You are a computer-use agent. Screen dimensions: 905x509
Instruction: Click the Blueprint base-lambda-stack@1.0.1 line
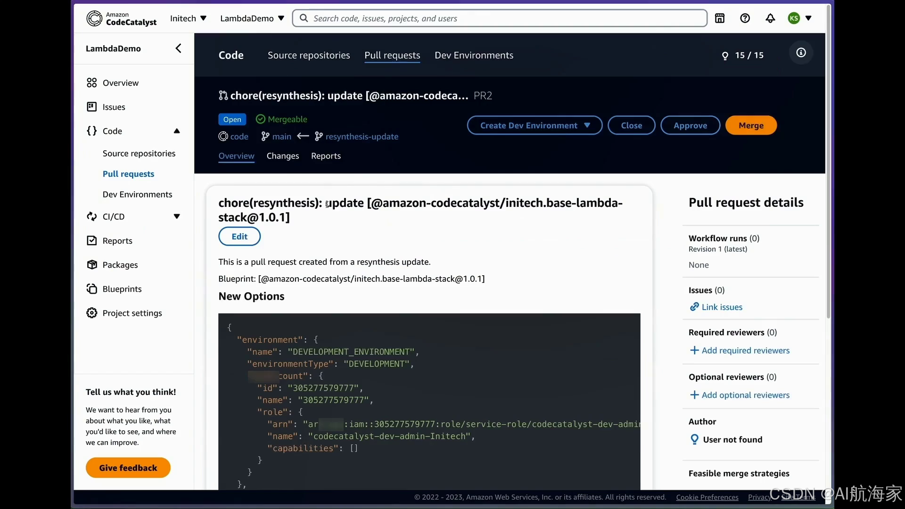click(x=351, y=279)
